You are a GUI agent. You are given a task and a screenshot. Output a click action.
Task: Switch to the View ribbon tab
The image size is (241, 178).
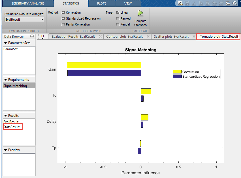click(128, 3)
